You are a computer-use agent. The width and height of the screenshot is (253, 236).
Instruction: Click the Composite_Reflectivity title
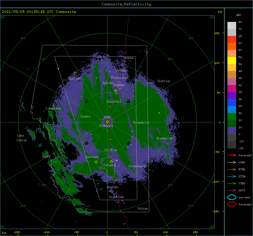click(x=126, y=4)
